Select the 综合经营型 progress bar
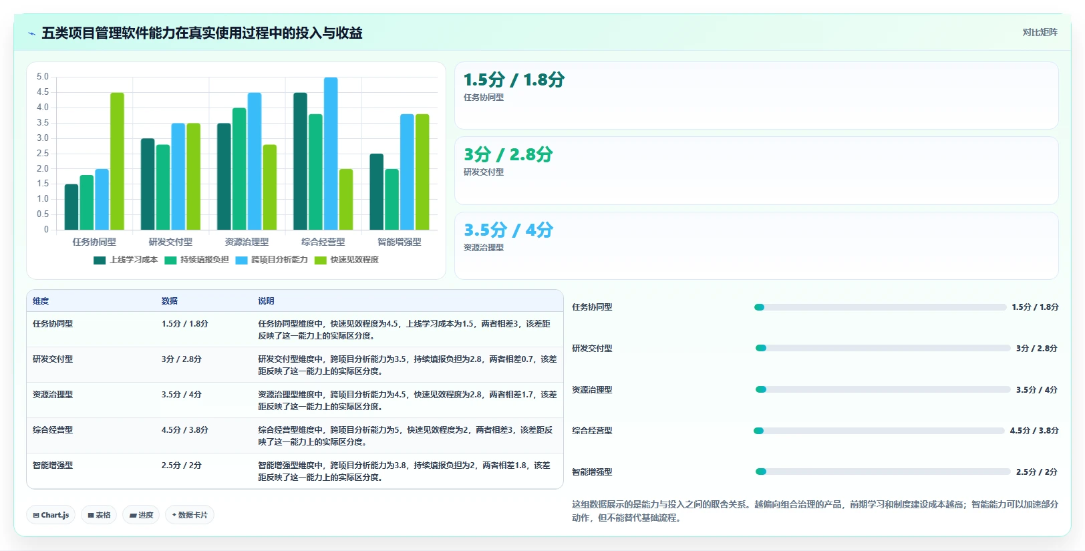Screen dimensions: 1085x551 click(879, 431)
